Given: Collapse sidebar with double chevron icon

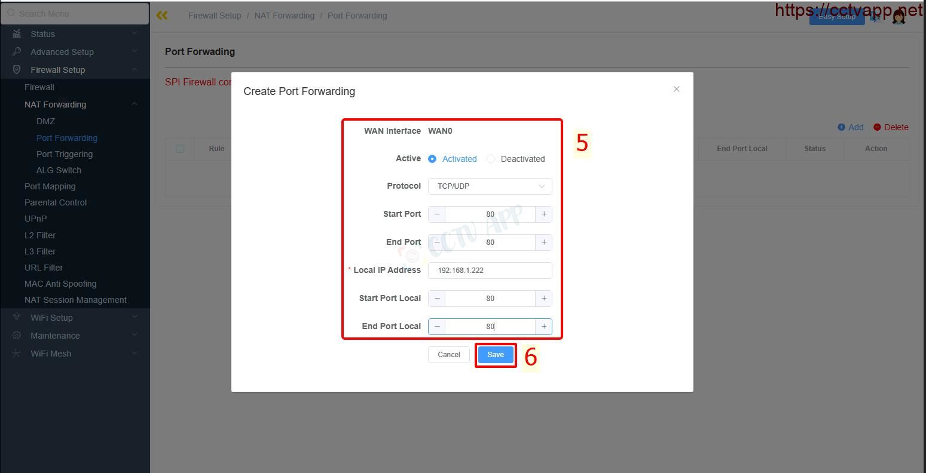Looking at the screenshot, I should pyautogui.click(x=162, y=16).
